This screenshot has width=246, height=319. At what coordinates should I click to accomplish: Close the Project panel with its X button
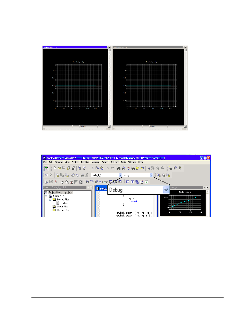pyautogui.click(x=91, y=187)
